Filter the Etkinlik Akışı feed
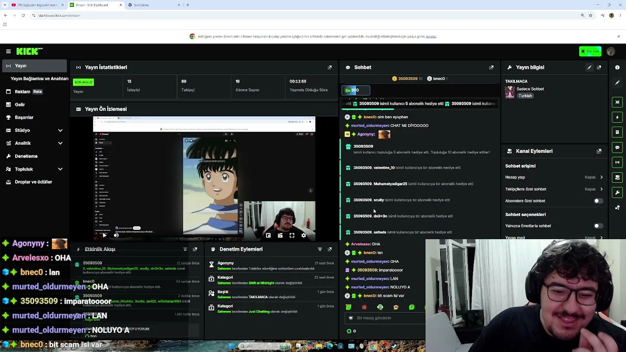The width and height of the screenshot is (626, 352). click(x=185, y=249)
